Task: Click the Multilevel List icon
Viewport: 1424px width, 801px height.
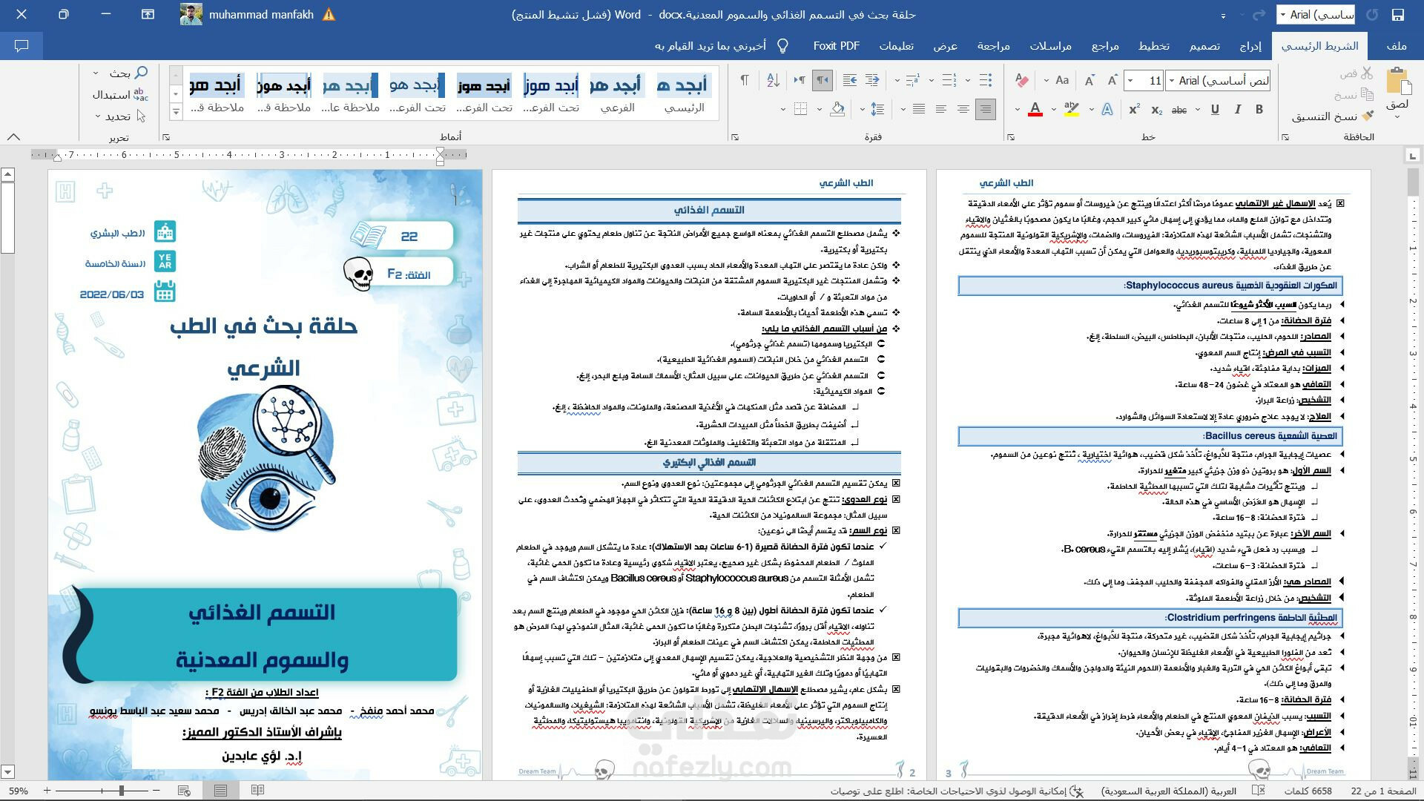Action: (913, 80)
